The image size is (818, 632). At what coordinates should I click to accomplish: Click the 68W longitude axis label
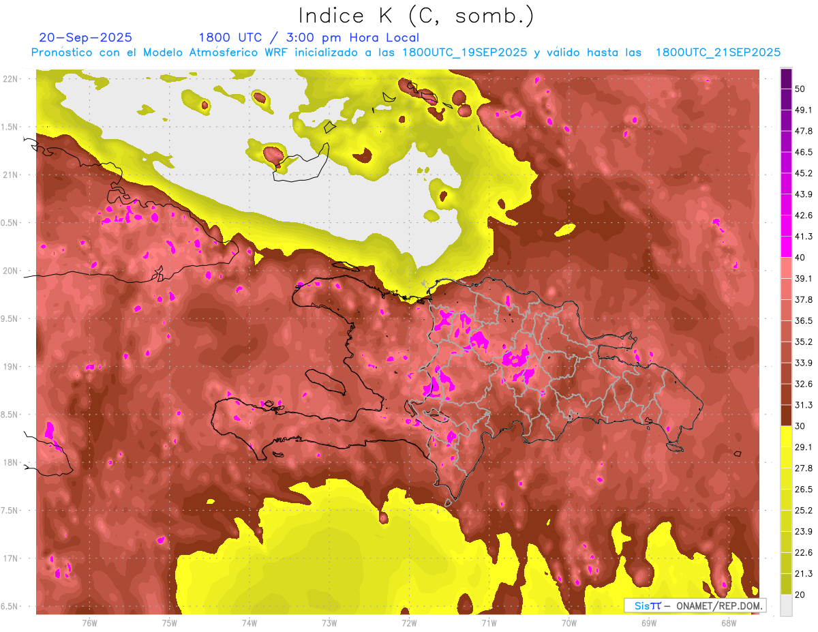pyautogui.click(x=728, y=622)
